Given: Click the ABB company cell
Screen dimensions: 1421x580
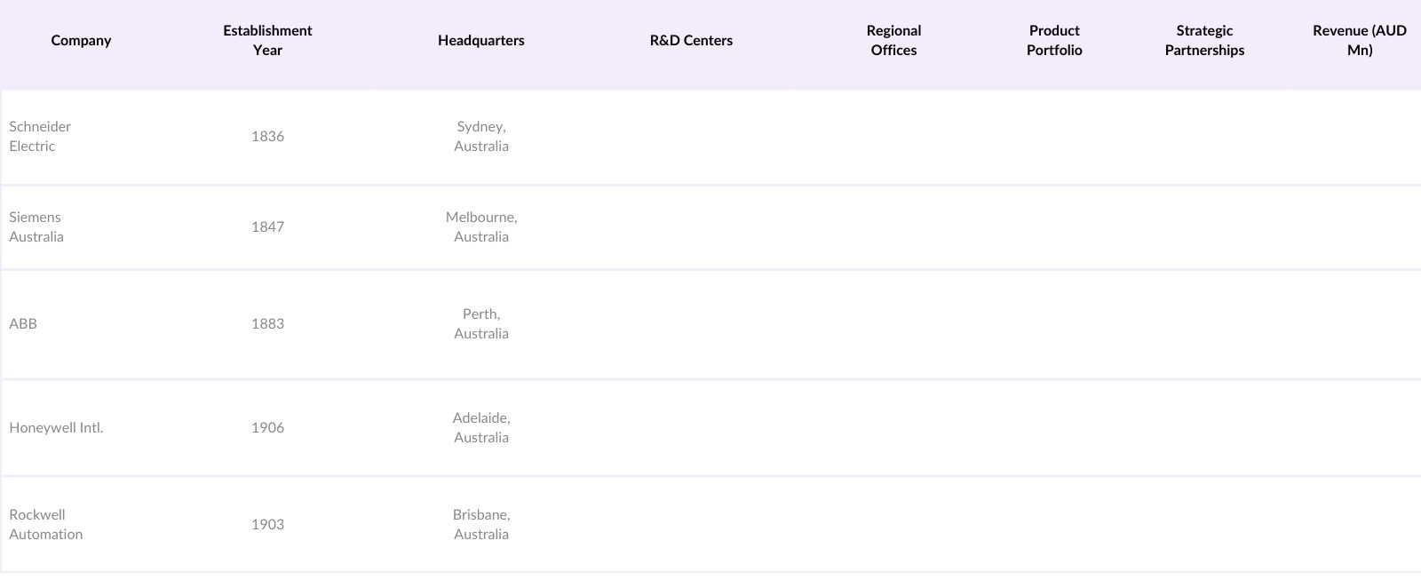Looking at the screenshot, I should (x=23, y=323).
